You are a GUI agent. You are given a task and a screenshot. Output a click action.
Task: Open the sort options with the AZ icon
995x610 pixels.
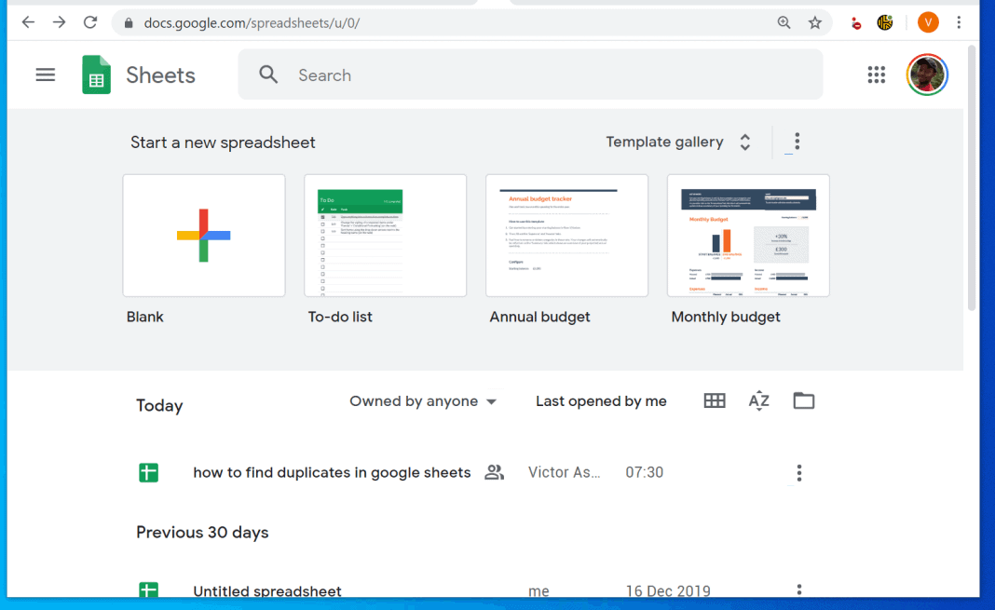[x=758, y=400]
